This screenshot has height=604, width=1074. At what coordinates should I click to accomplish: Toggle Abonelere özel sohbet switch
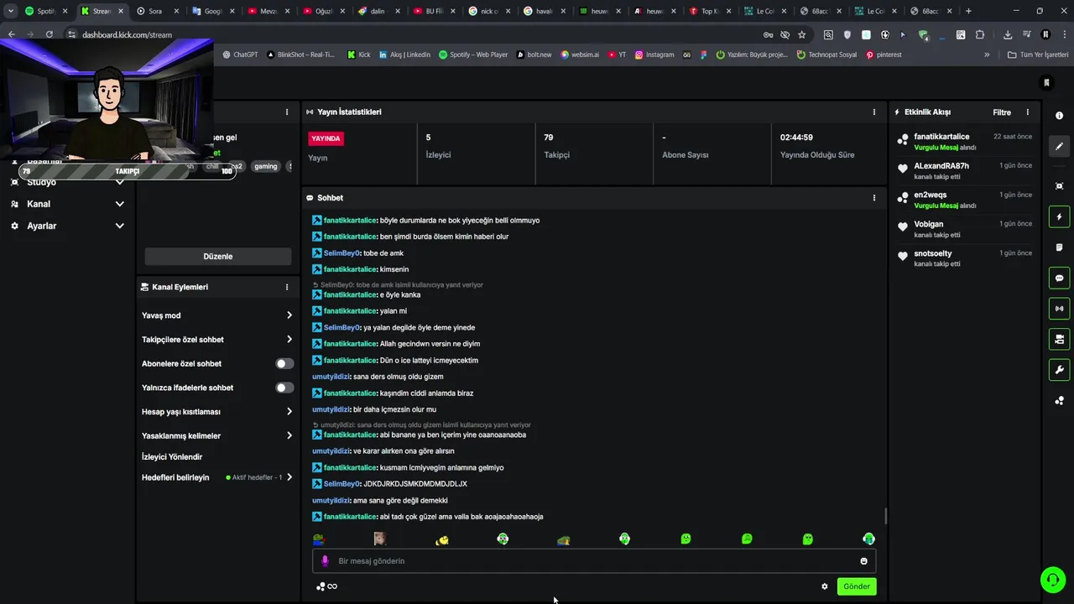pyautogui.click(x=284, y=363)
